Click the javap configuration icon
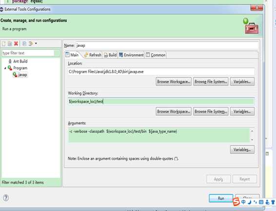This screenshot has height=211, width=276. click(15, 75)
